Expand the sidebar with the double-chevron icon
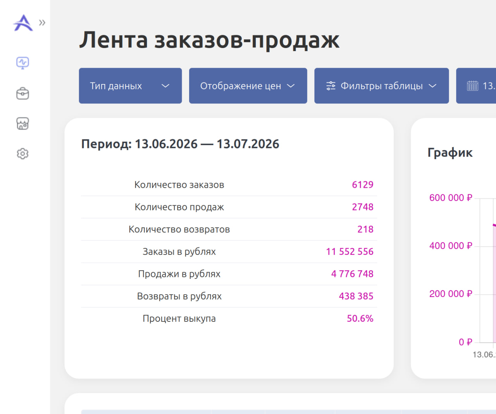The height and width of the screenshot is (414, 496). [x=42, y=22]
